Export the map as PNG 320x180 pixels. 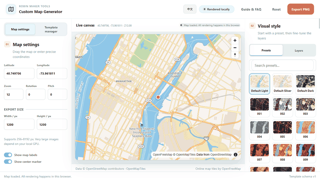(x=300, y=9)
